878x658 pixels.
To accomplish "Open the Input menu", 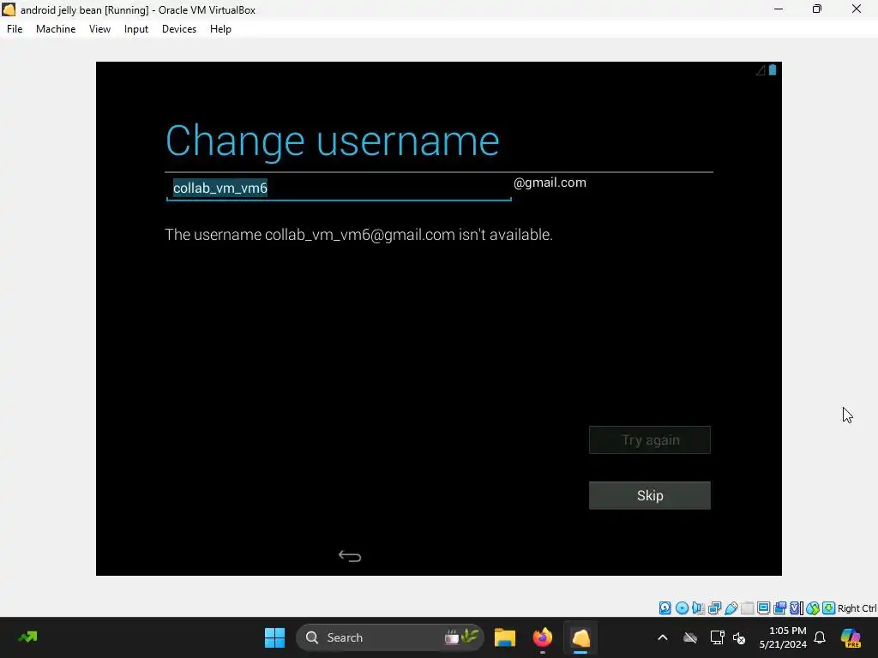I will (x=136, y=29).
